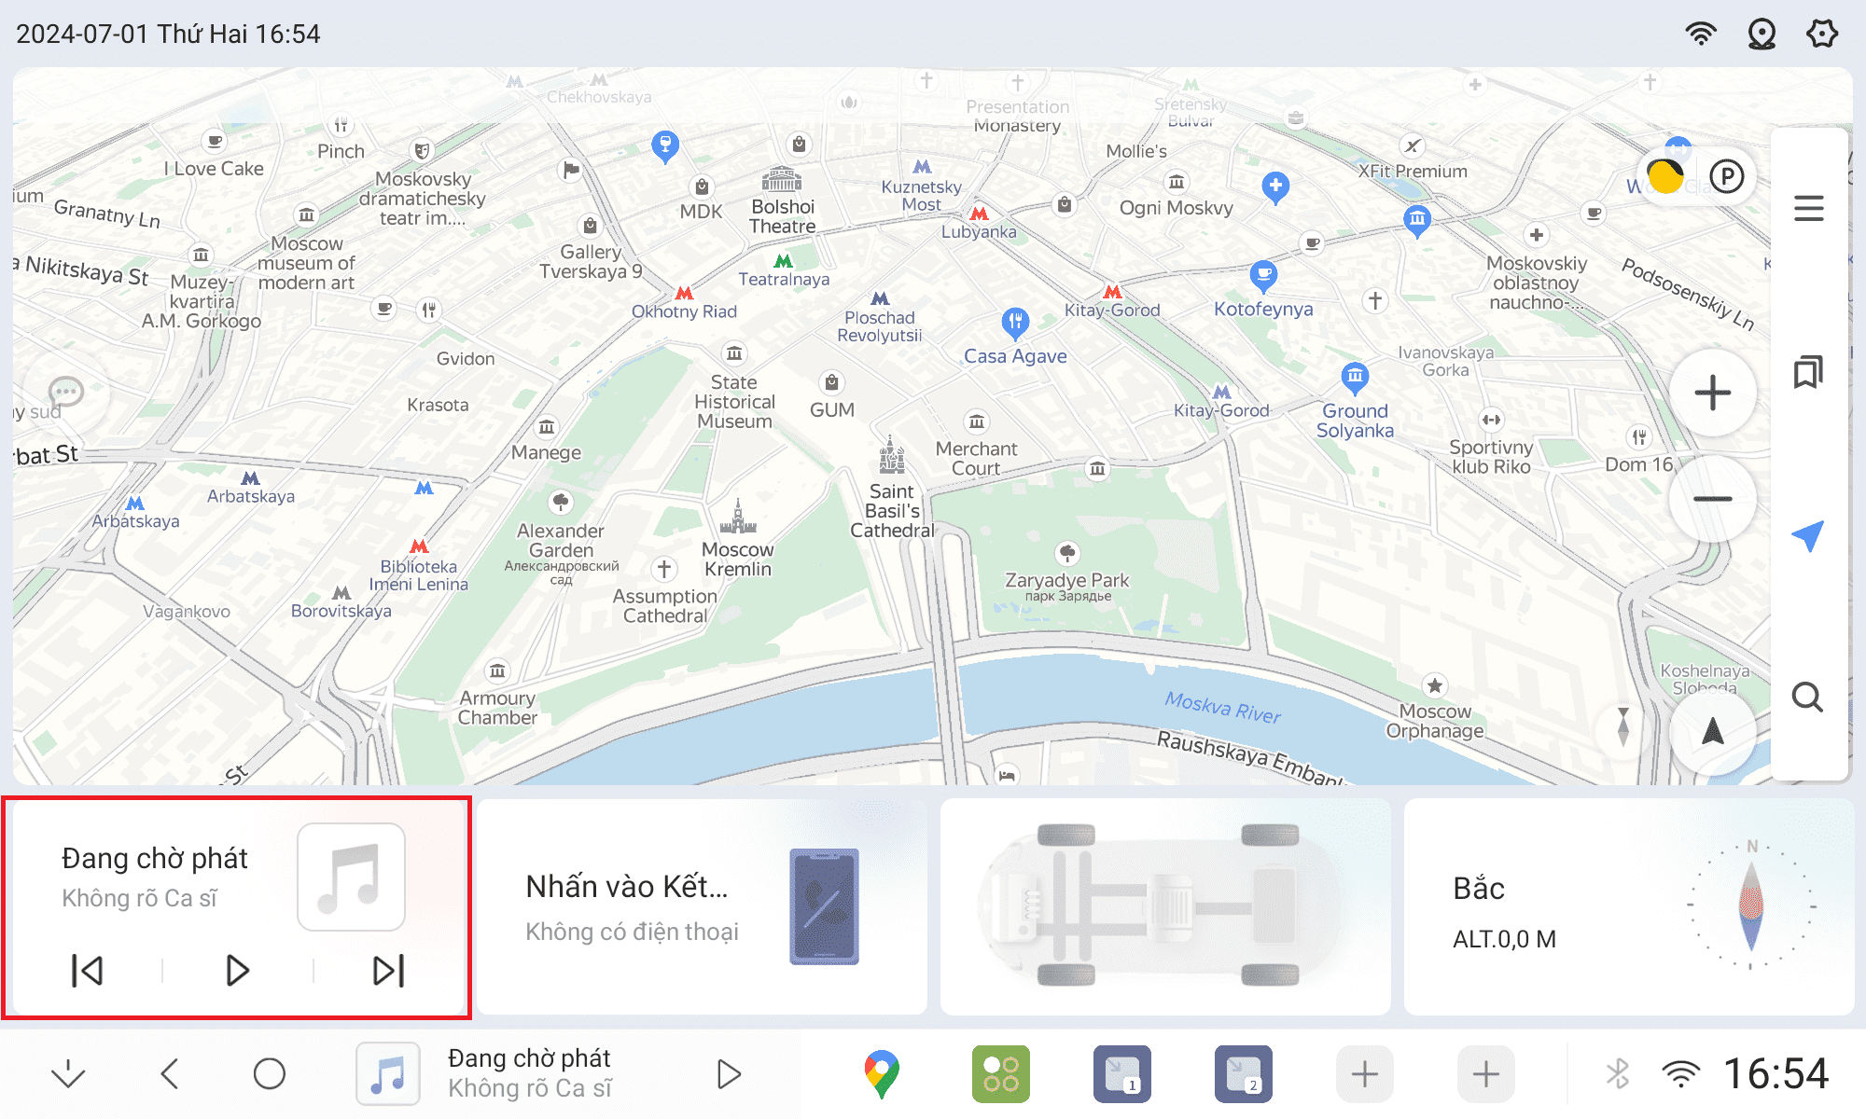Center map on current location arrow

coord(1712,732)
